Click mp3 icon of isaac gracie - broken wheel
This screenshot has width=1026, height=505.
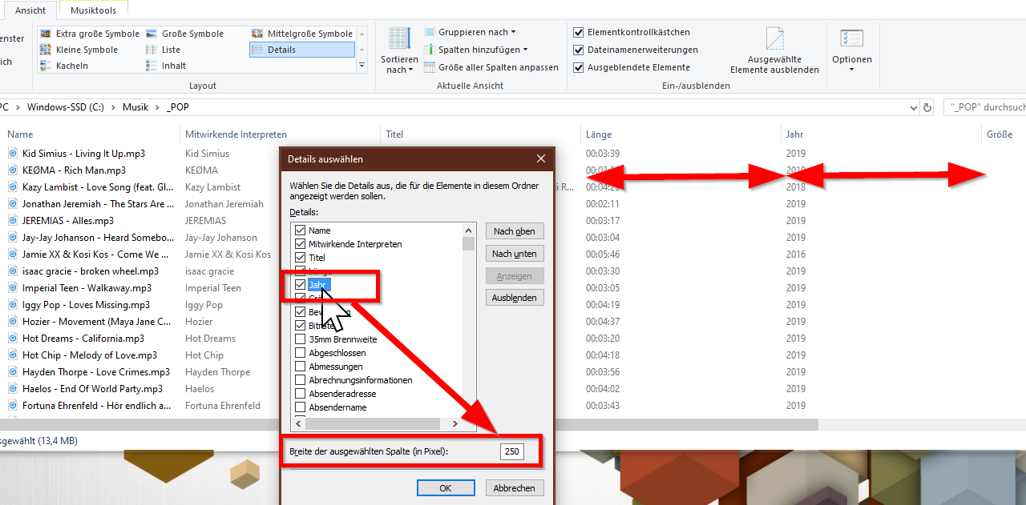click(x=13, y=271)
